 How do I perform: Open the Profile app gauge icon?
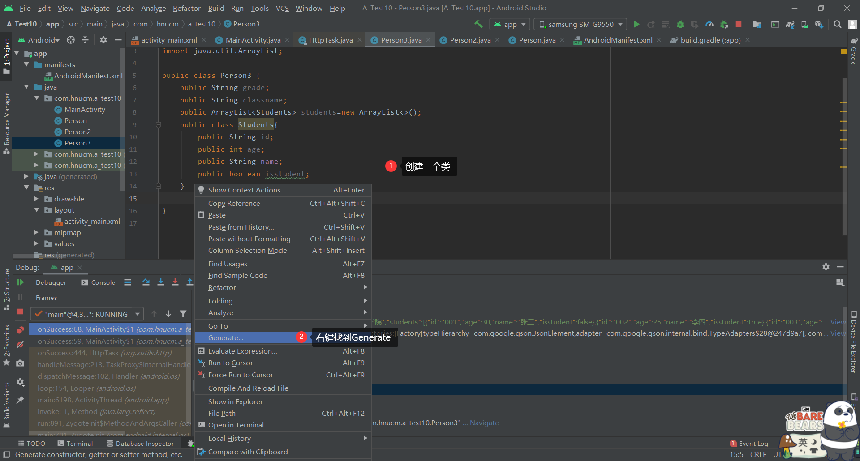709,24
